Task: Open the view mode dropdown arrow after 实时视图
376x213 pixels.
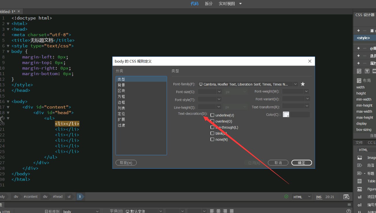Action: coord(240,4)
